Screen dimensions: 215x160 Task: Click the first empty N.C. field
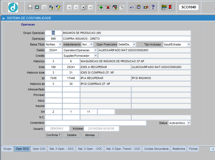pyautogui.click(x=53, y=117)
